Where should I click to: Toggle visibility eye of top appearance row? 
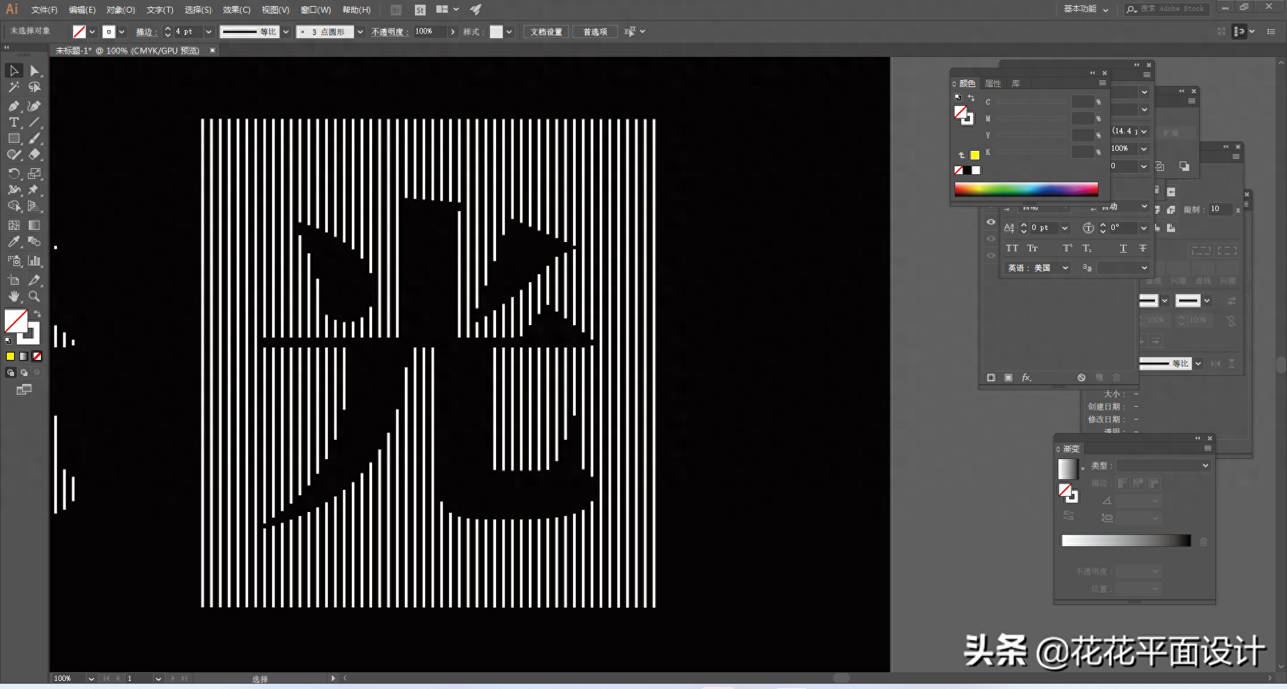click(x=991, y=222)
